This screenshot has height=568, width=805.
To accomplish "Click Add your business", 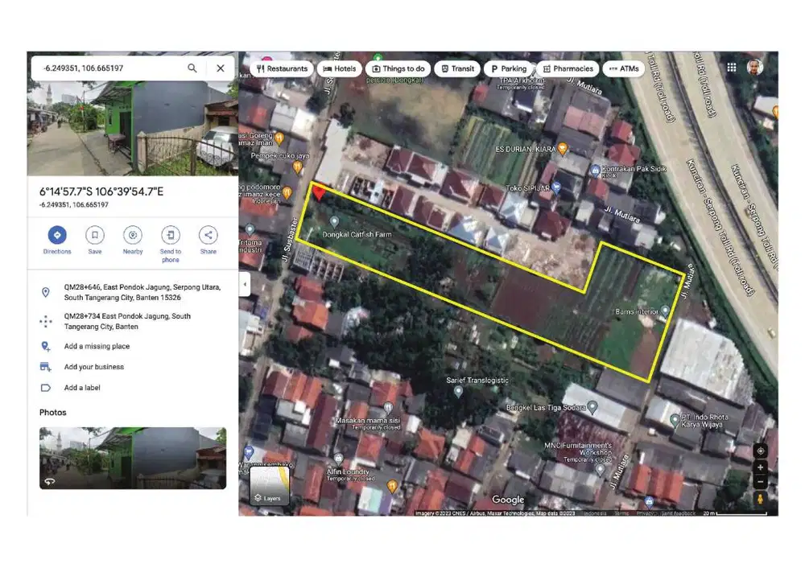I will 133,367.
